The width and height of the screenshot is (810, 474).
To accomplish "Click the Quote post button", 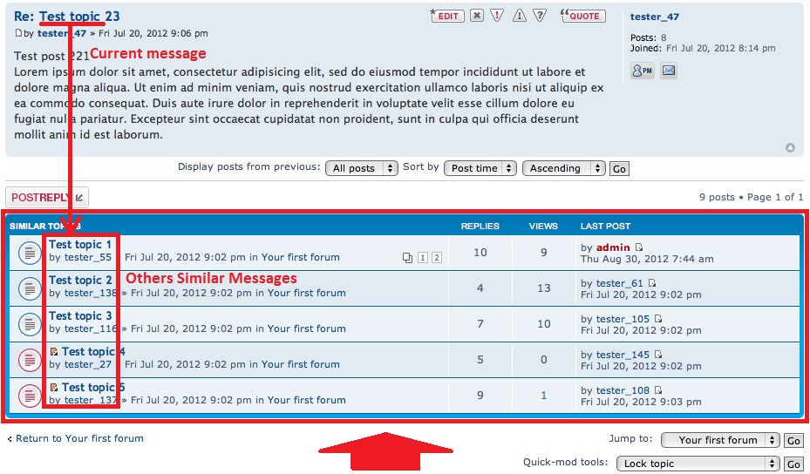I will pyautogui.click(x=583, y=16).
